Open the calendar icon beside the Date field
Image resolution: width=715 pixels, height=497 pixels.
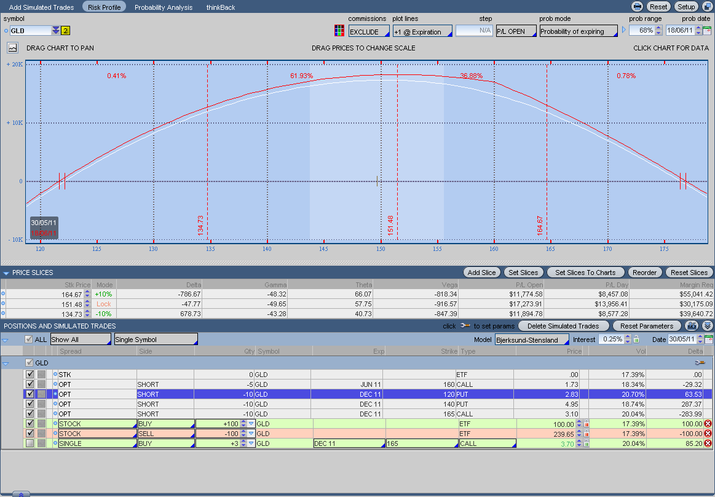click(x=708, y=340)
